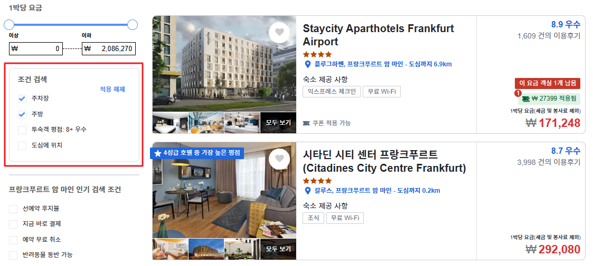
Task: Click 적용 해제 to clear filters
Action: click(112, 90)
